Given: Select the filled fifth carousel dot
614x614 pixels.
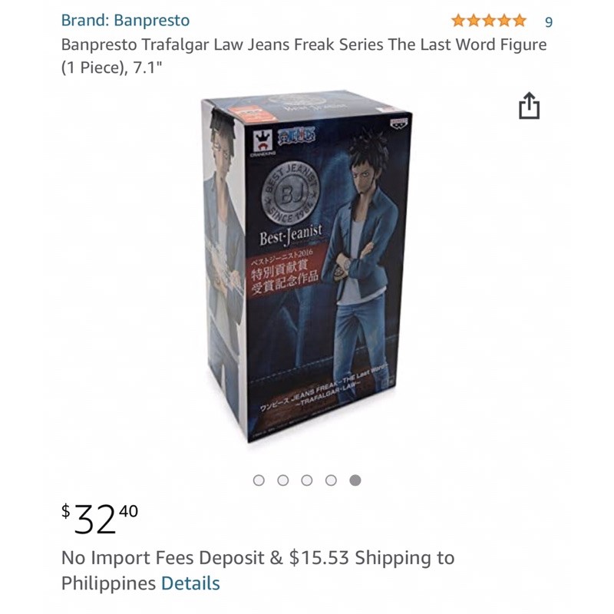Looking at the screenshot, I should [x=355, y=480].
